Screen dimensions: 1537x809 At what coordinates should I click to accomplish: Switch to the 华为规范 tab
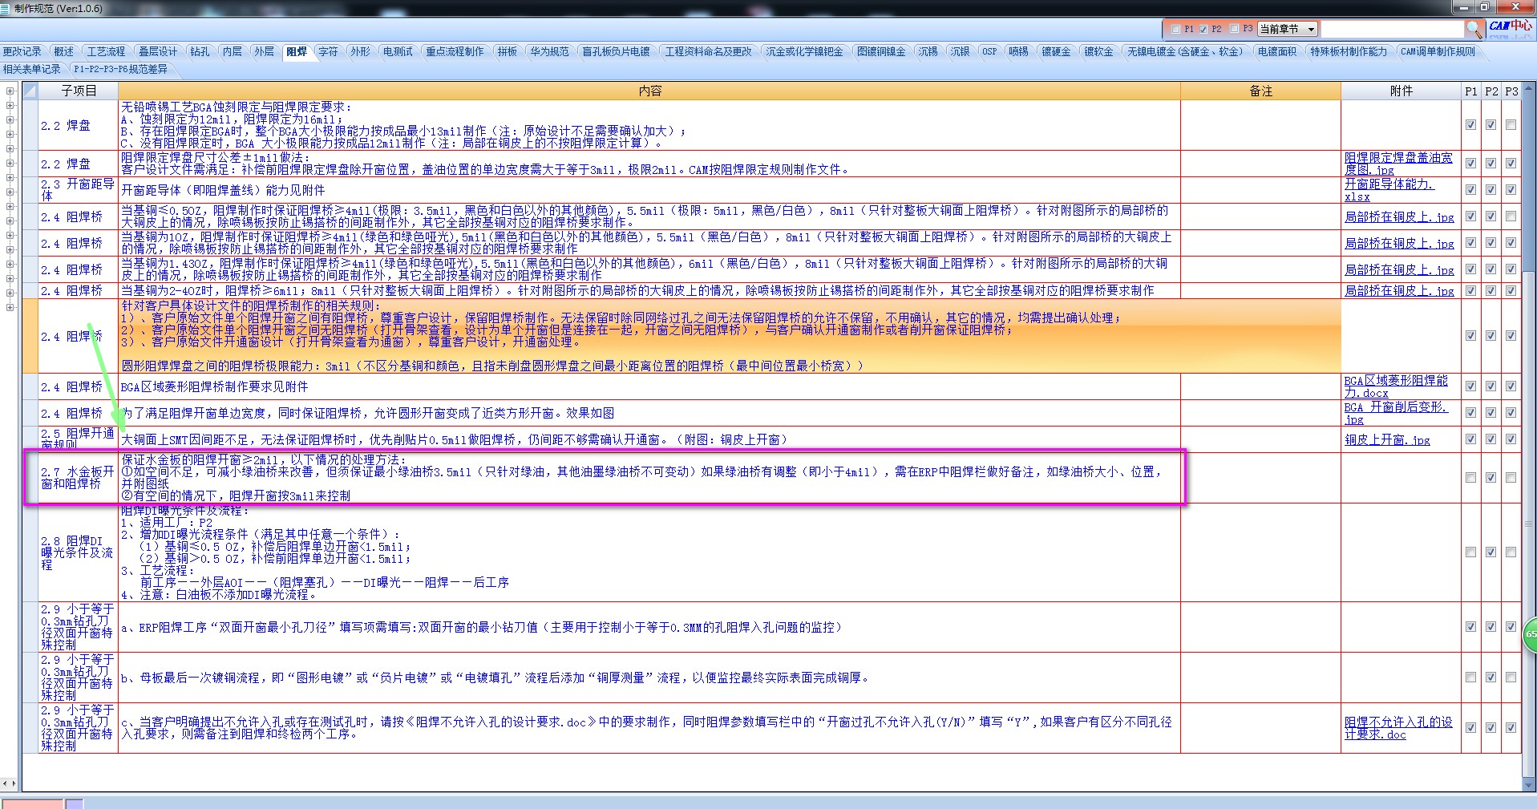[x=549, y=51]
